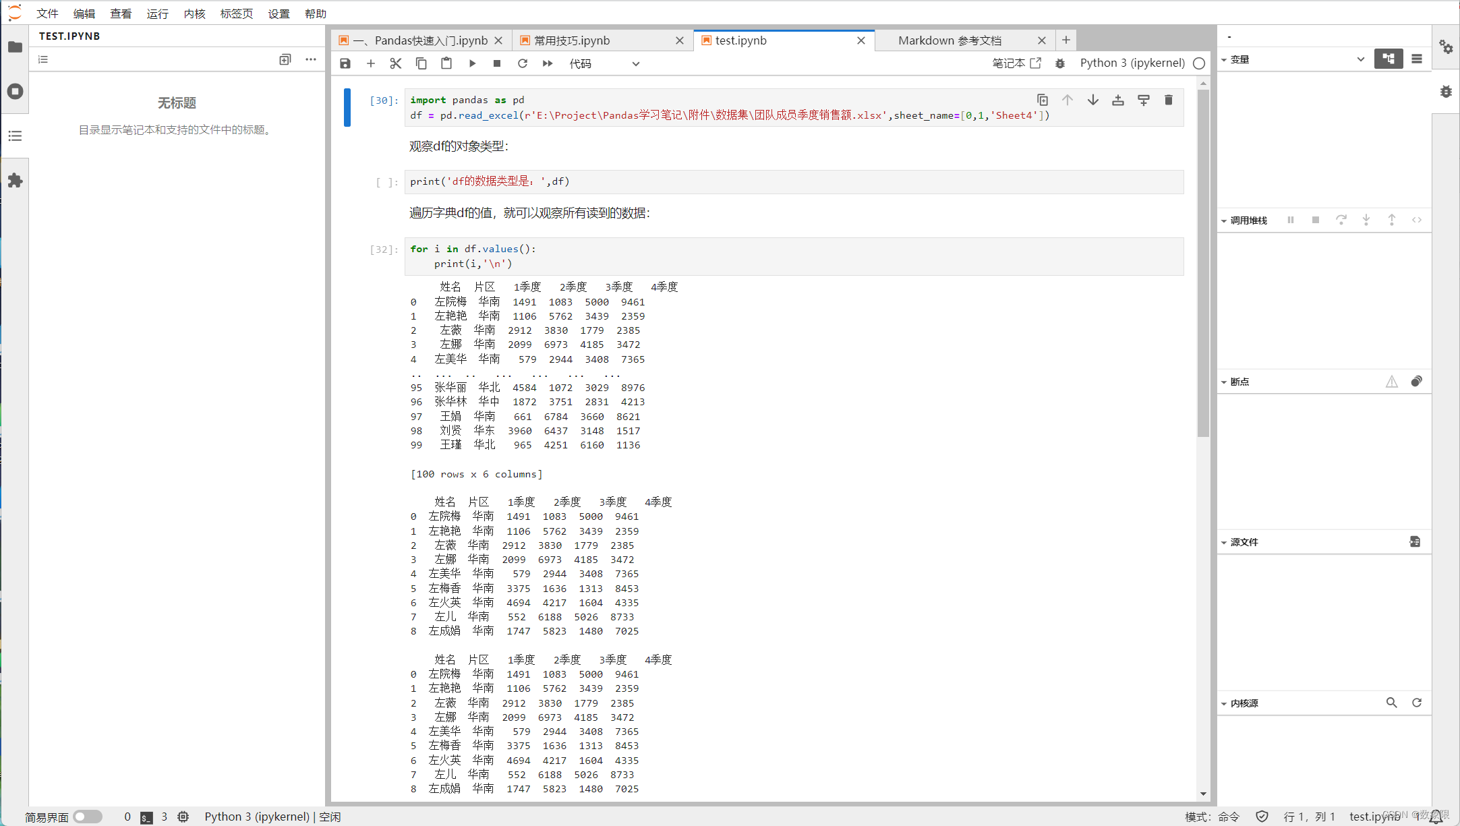Open the cell type dropdown

(604, 63)
